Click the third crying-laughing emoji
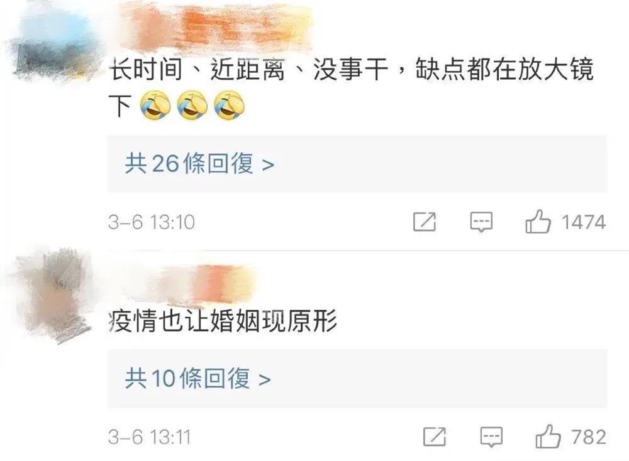Image resolution: width=629 pixels, height=461 pixels. point(229,106)
